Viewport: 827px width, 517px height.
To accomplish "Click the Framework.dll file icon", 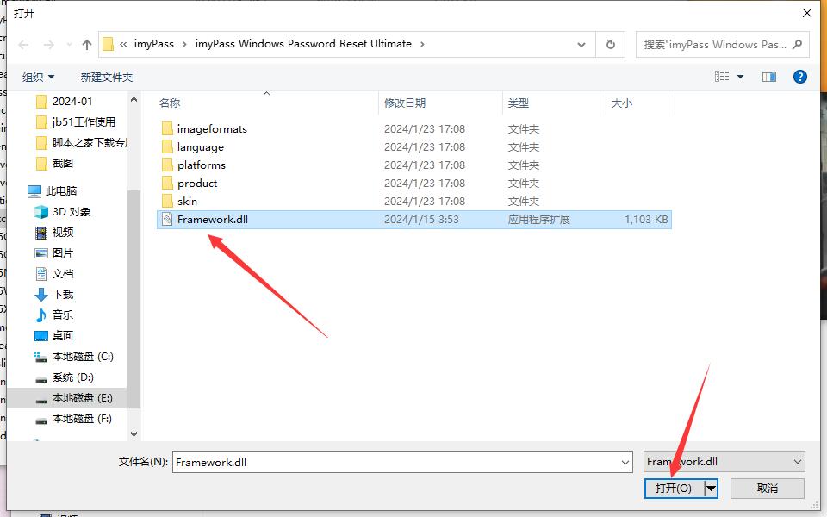I will [166, 219].
